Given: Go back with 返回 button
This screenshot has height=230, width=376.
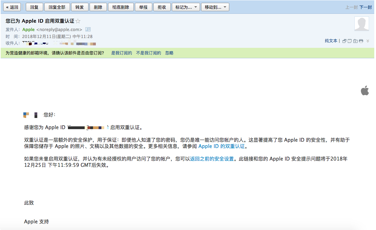Looking at the screenshot, I should click(12, 7).
